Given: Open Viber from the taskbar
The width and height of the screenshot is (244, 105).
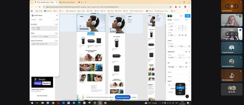Looking at the screenshot, I should point(48,103).
